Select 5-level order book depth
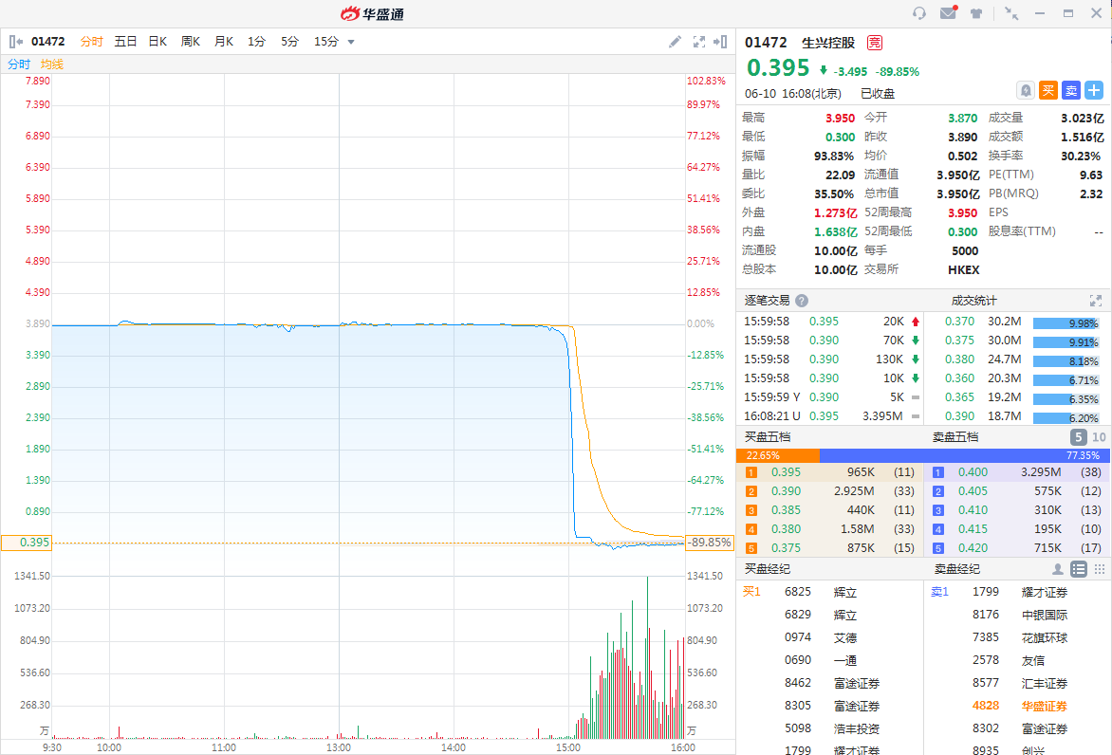The width and height of the screenshot is (1112, 755). tap(1079, 437)
